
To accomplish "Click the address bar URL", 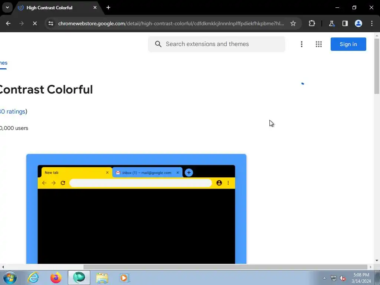I will pyautogui.click(x=171, y=23).
